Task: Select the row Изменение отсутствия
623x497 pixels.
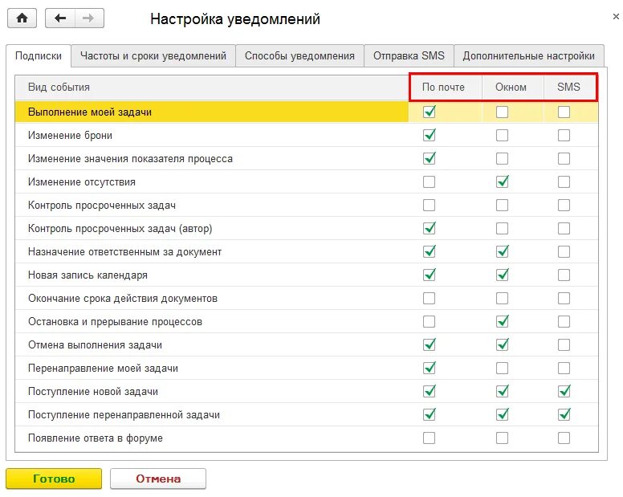Action: (x=307, y=182)
